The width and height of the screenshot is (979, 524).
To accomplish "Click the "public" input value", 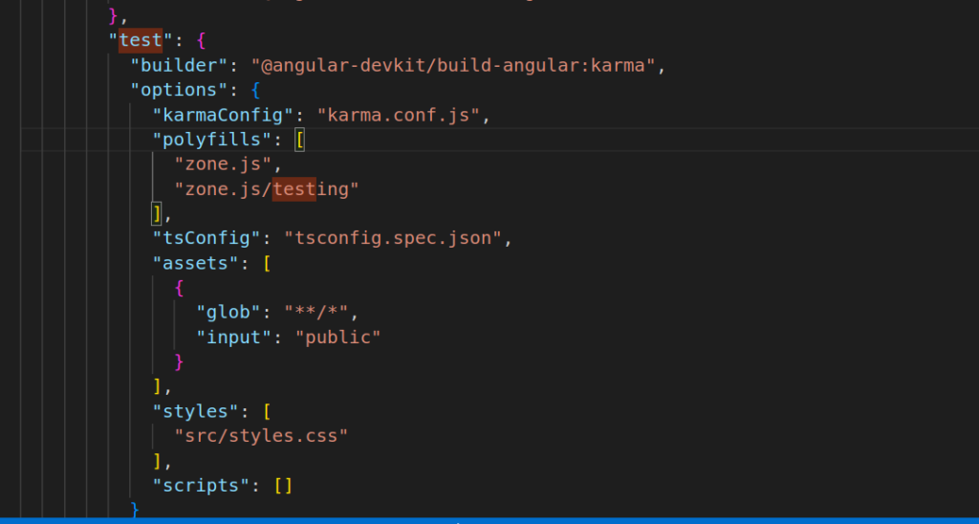I will pos(338,338).
